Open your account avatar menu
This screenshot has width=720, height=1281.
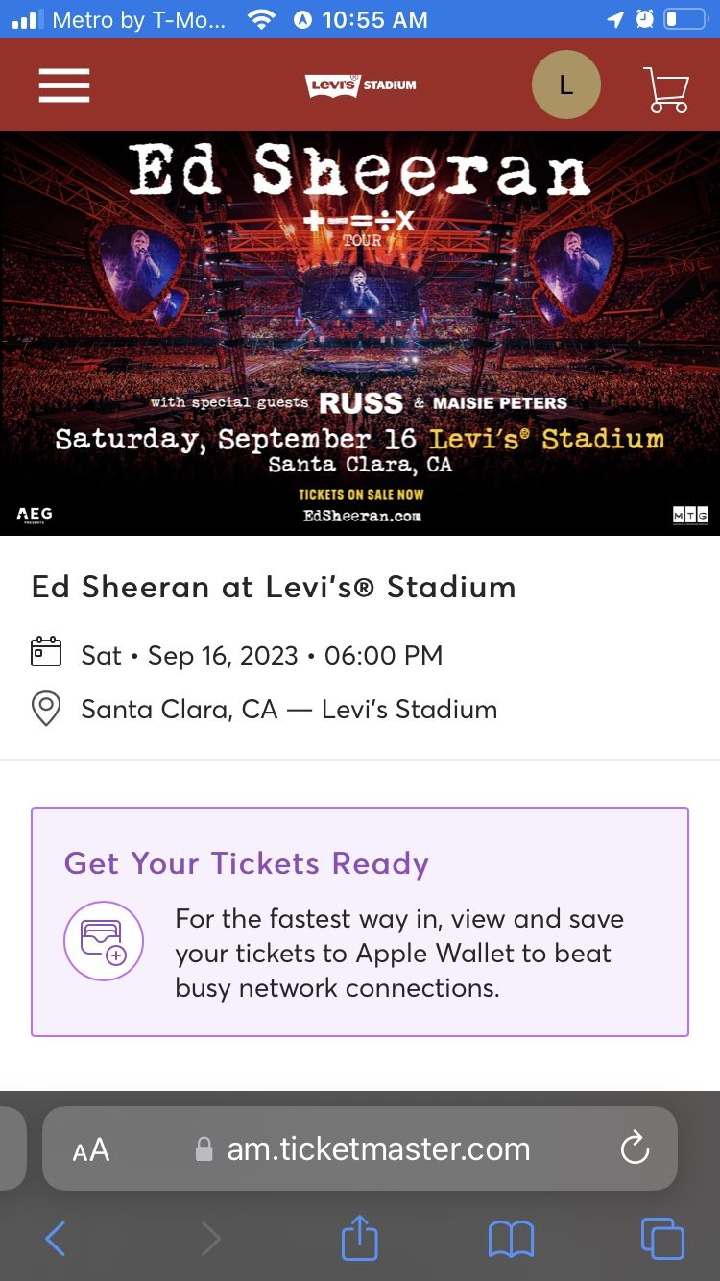[x=566, y=85]
